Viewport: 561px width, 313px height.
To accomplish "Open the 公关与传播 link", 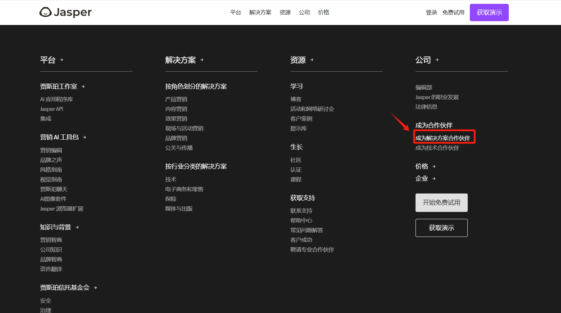I will 179,148.
